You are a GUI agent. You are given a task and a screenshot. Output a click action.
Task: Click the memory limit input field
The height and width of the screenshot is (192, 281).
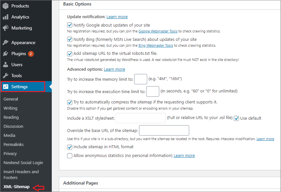[141, 79]
